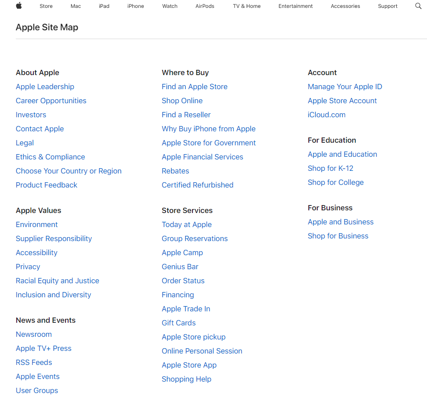This screenshot has height=404, width=427.
Task: Open the Entertainment navigation item
Action: (296, 6)
